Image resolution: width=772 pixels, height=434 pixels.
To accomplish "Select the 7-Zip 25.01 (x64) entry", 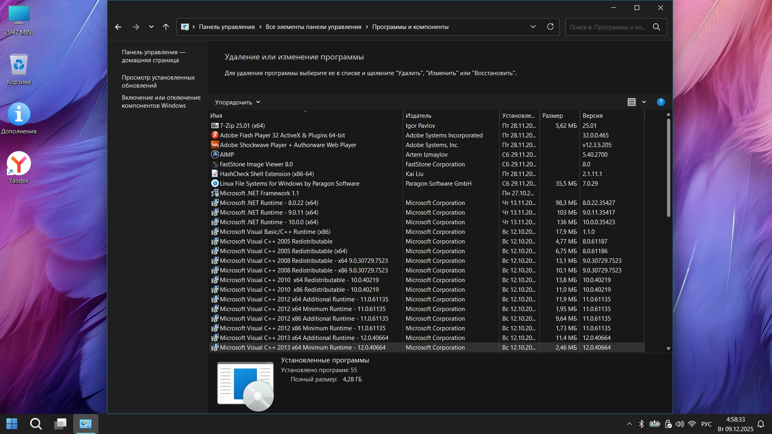I will tap(242, 126).
